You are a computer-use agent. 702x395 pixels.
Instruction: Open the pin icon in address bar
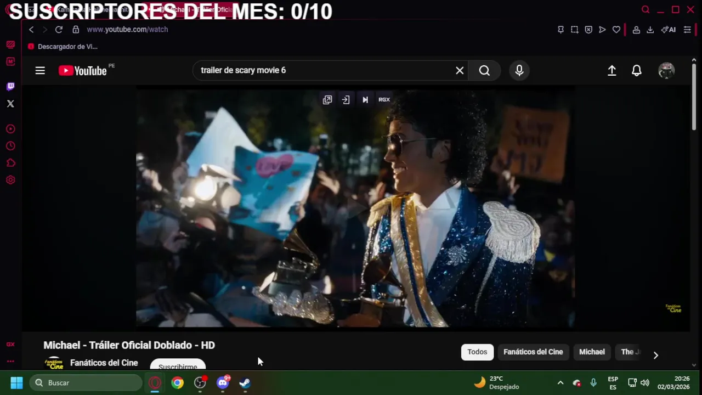pos(561,30)
